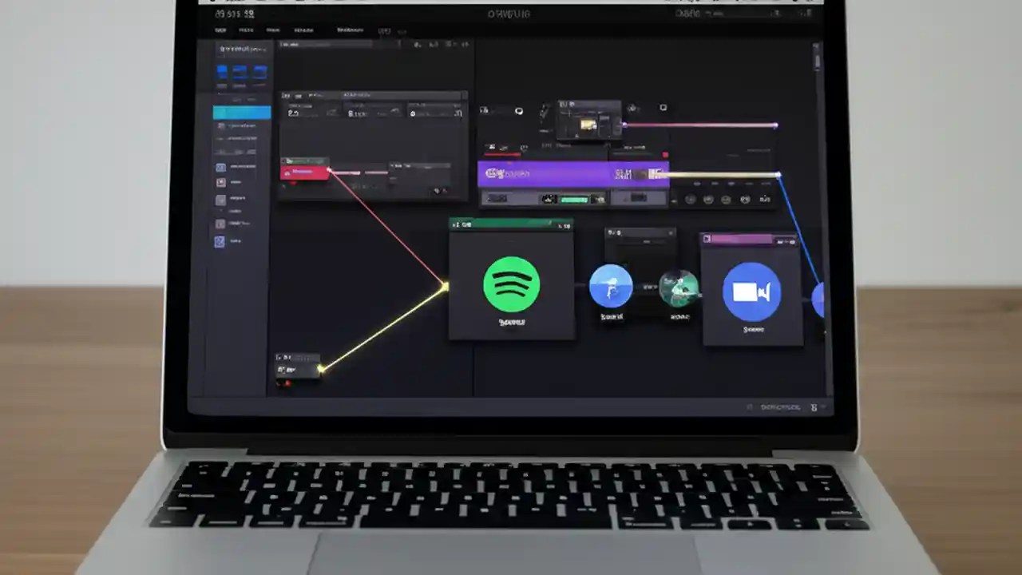Select the blue fish circle icon

click(611, 287)
